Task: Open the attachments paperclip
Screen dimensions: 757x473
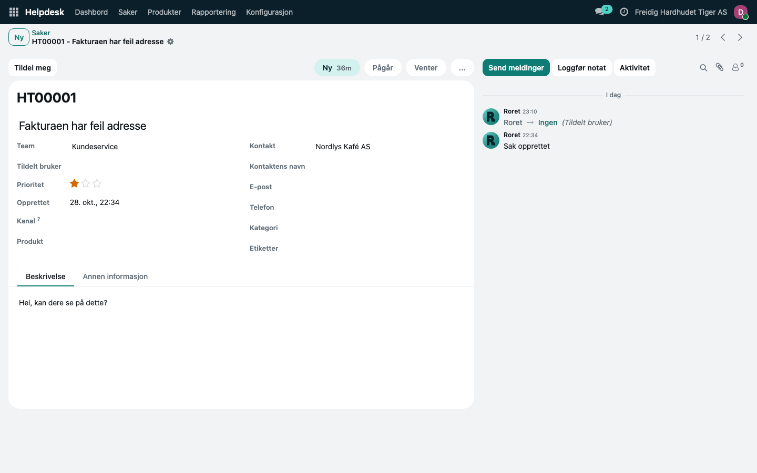Action: 720,67
